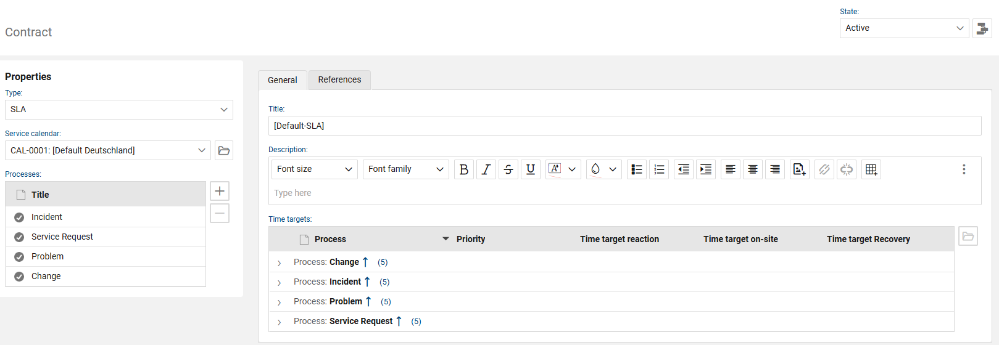Toggle italic formatting in Description
Screen dimensions: 999x345
pos(486,169)
